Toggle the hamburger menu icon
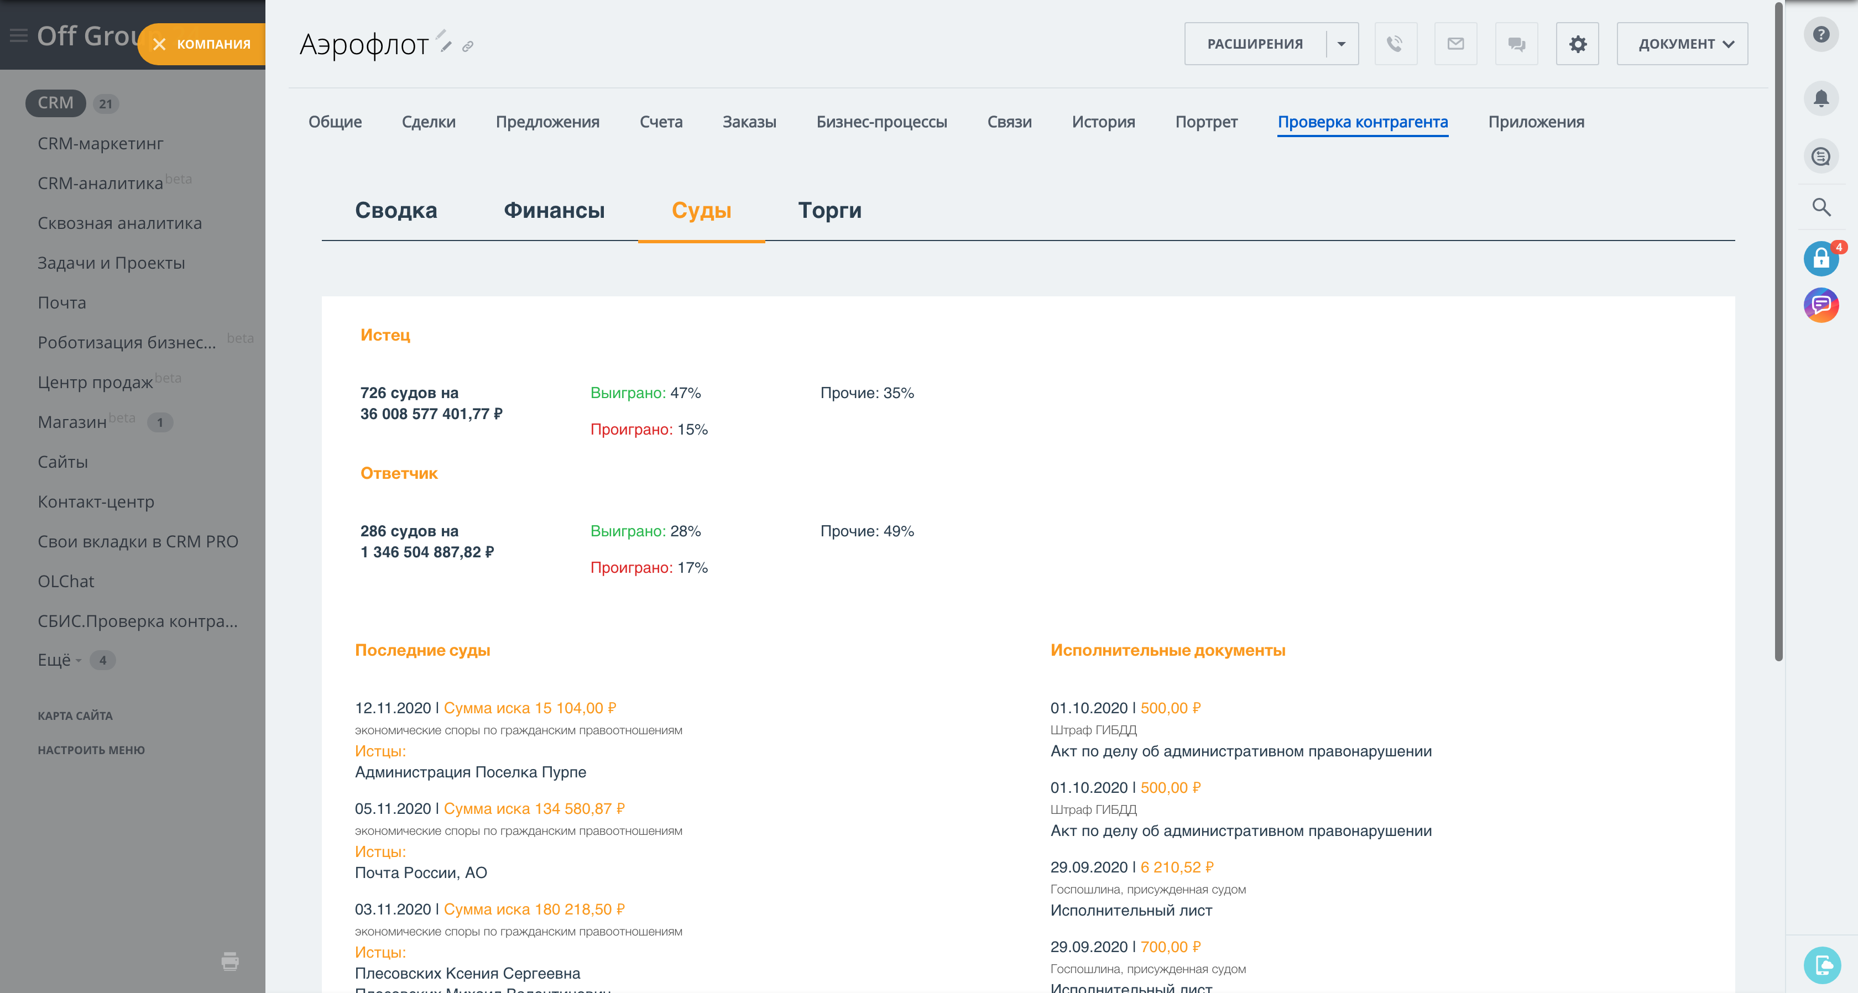Image resolution: width=1858 pixels, height=993 pixels. pyautogui.click(x=19, y=35)
